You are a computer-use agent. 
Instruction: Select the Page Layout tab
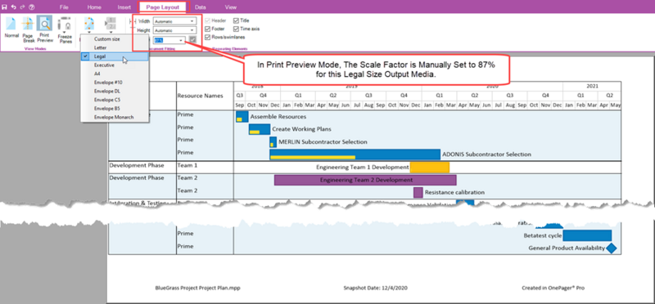click(163, 7)
